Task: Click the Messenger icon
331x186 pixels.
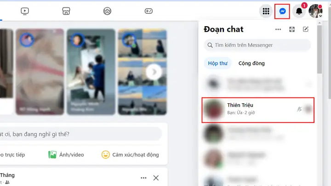Action: (x=282, y=11)
